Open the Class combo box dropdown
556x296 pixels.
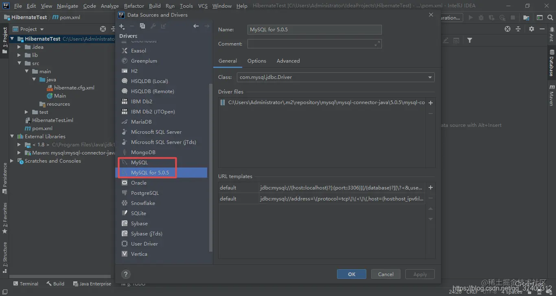pos(430,77)
